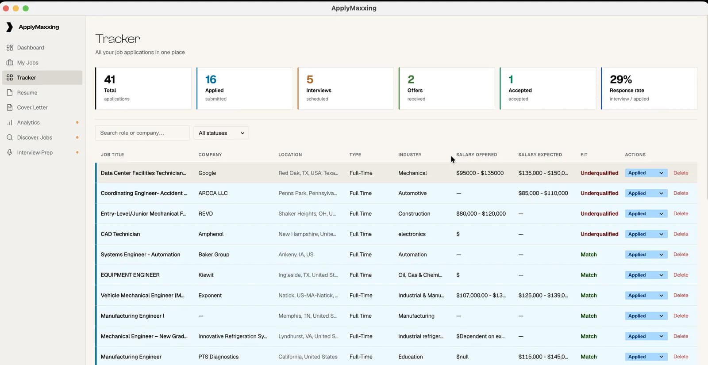Open Cover Letter section

coord(42,107)
